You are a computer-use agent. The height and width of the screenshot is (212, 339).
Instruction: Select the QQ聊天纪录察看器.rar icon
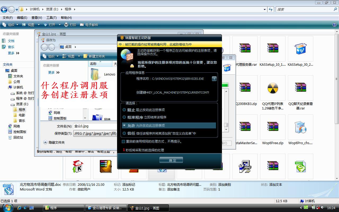(301, 88)
